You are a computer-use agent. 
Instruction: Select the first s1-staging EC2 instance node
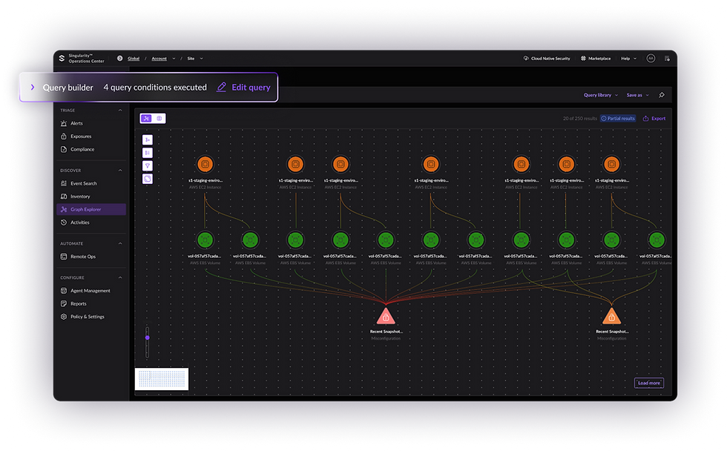[205, 164]
